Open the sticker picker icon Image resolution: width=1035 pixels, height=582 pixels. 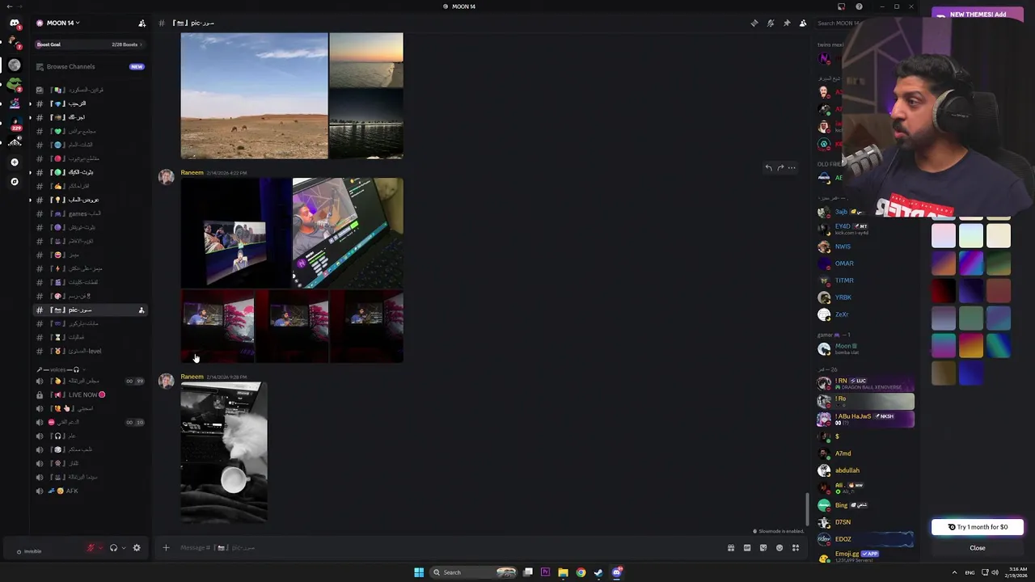tap(763, 548)
